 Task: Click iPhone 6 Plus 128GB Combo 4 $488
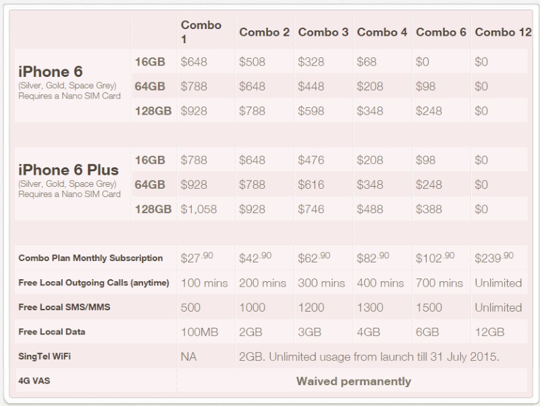[370, 209]
